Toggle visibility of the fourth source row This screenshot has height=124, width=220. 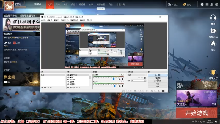68,82
